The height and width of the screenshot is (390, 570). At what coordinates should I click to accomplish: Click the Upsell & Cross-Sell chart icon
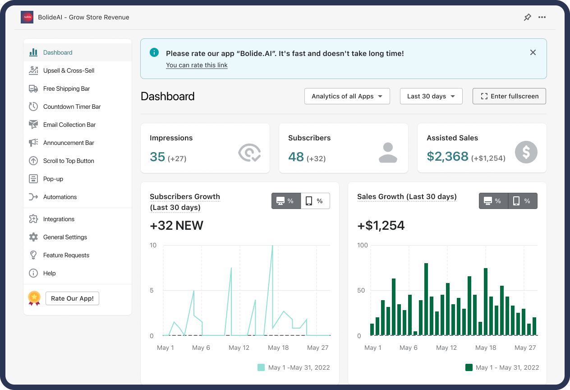[x=33, y=70]
